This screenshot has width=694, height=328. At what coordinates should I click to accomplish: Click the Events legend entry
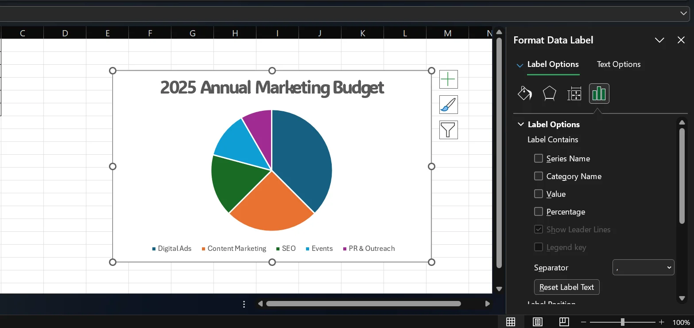319,249
